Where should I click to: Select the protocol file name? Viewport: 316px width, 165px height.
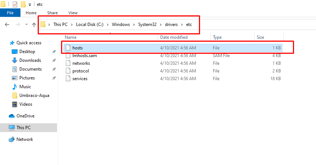80,71
